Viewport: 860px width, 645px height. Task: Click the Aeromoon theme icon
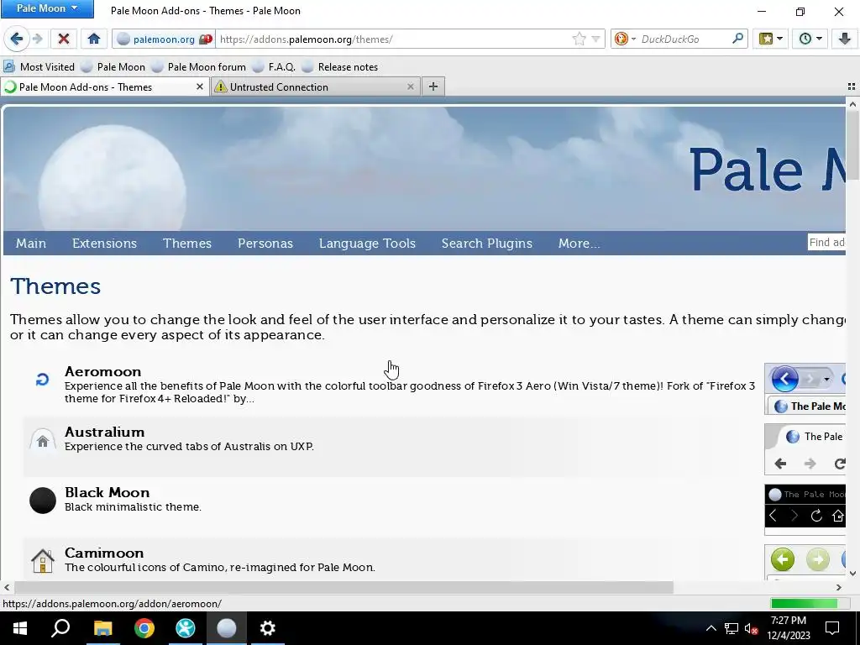click(42, 380)
